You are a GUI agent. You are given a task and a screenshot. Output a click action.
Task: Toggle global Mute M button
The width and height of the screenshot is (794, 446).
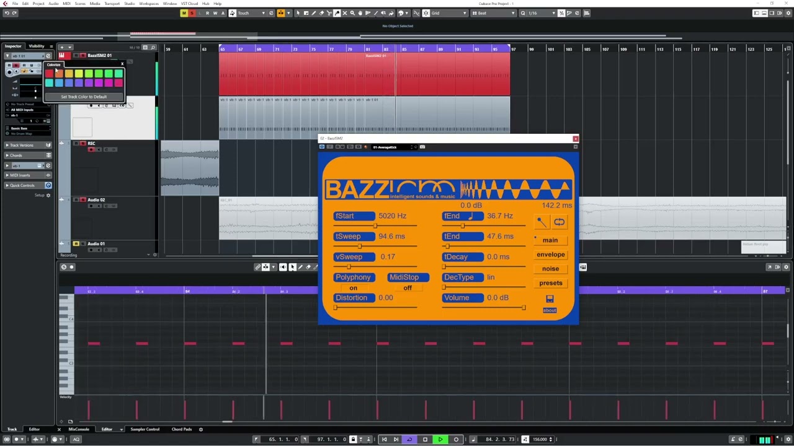[184, 13]
